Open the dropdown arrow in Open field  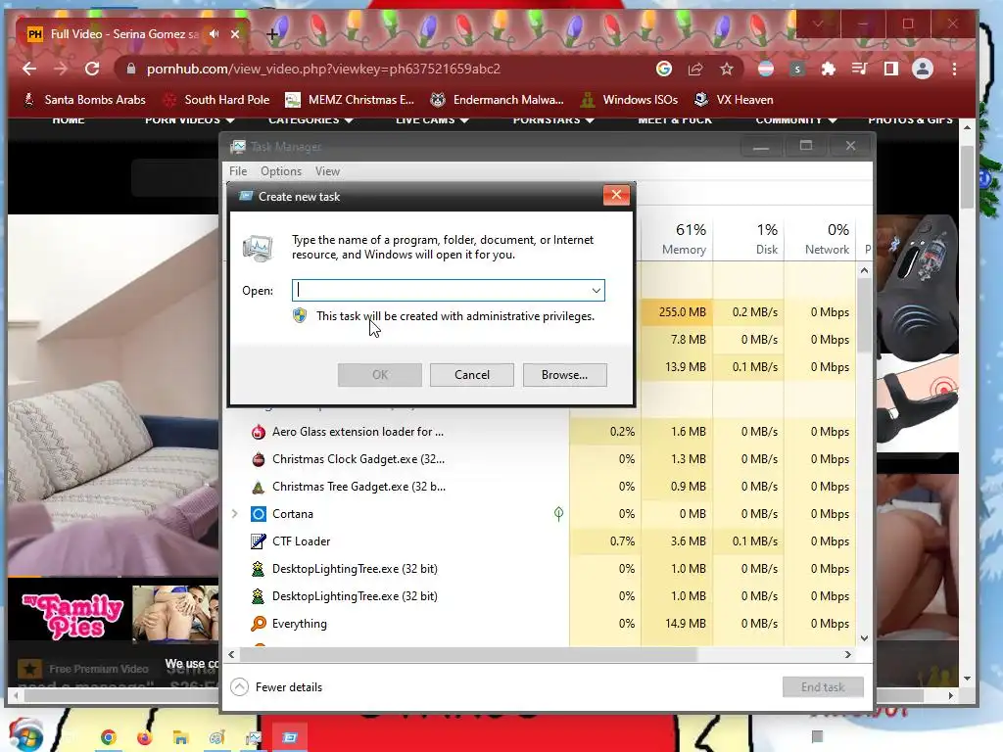(597, 290)
